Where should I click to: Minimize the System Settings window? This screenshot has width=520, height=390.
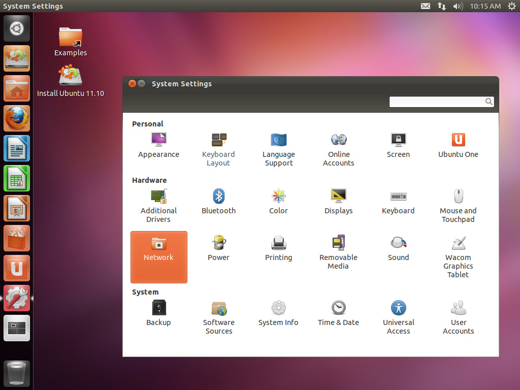142,84
